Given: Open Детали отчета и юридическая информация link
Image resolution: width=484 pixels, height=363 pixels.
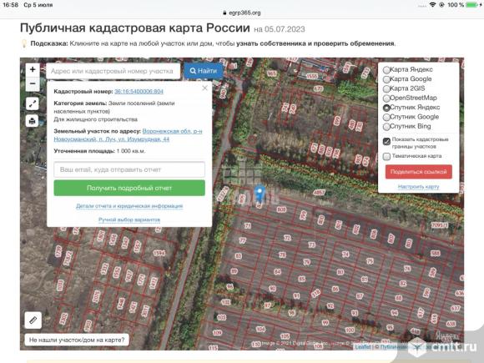Looking at the screenshot, I should click(x=129, y=206).
